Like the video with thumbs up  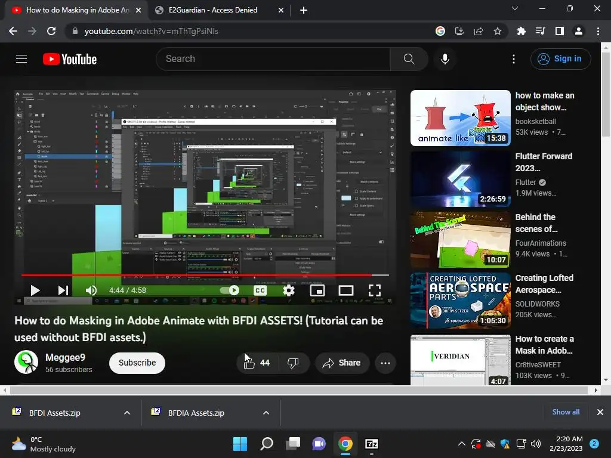[257, 363]
